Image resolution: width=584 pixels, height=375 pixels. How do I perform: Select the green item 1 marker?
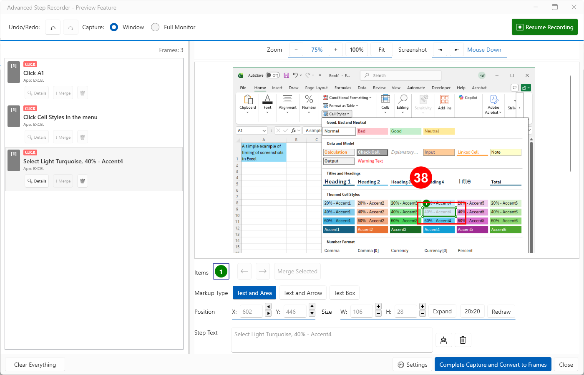point(221,272)
